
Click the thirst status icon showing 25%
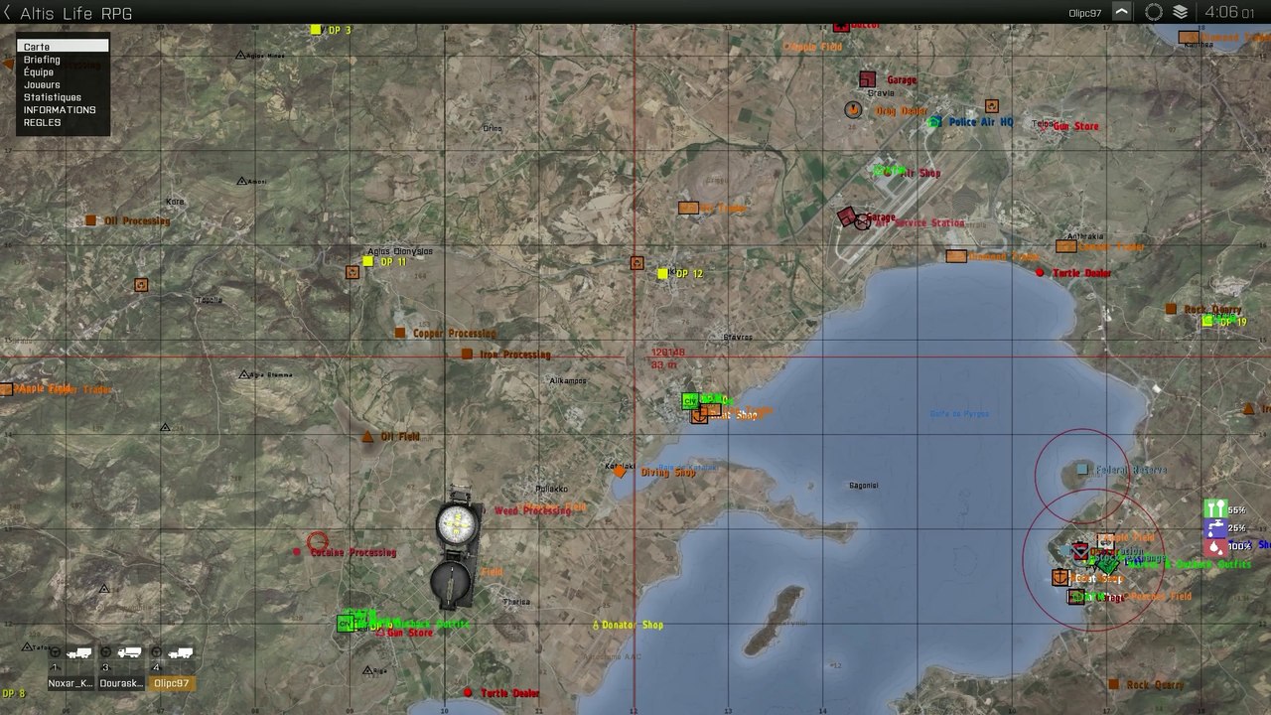tap(1215, 528)
